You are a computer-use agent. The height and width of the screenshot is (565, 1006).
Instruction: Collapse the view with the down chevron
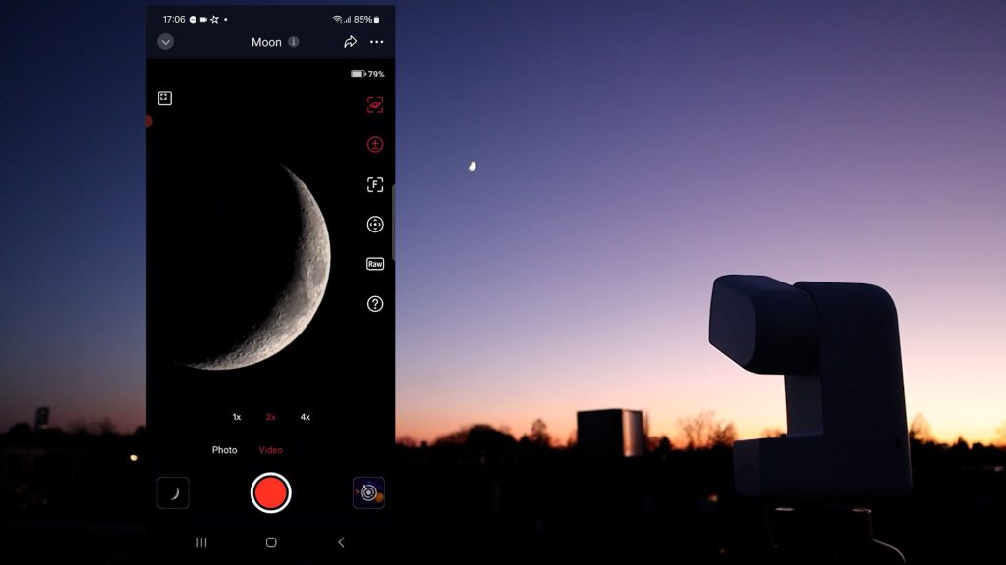click(165, 42)
